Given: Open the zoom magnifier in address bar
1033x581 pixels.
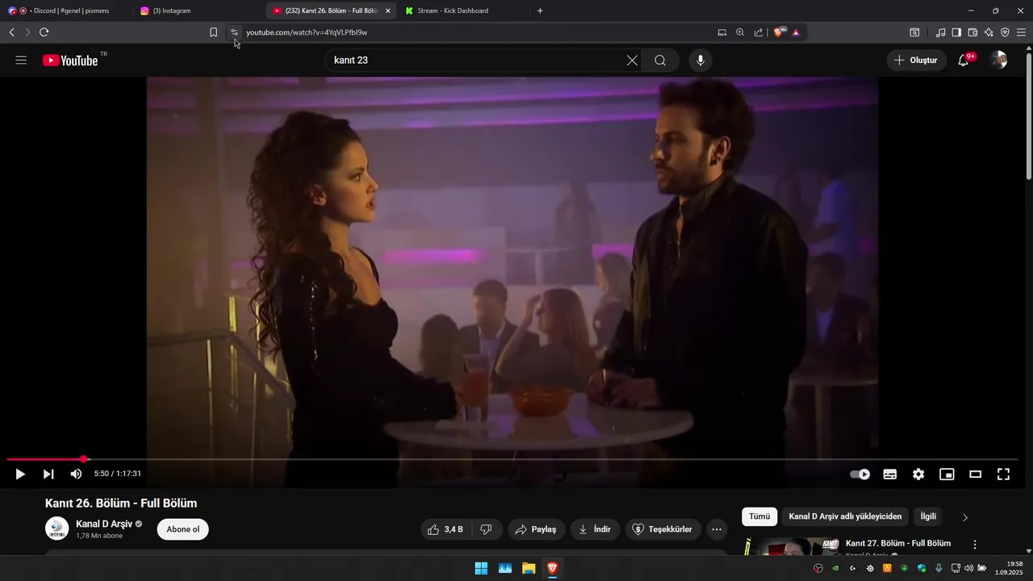Looking at the screenshot, I should (x=740, y=32).
